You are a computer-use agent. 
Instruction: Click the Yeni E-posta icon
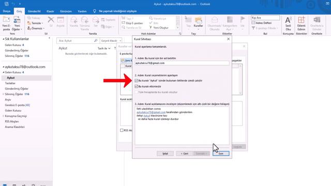[6, 20]
